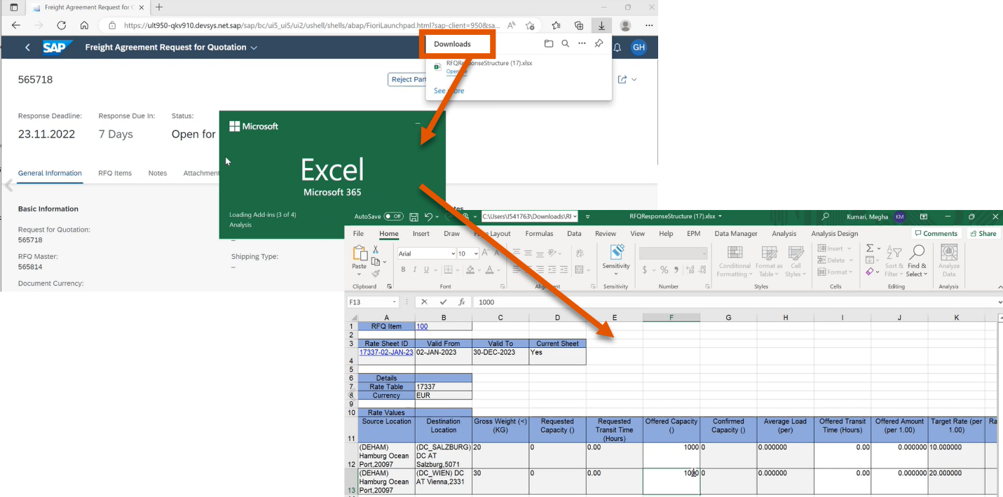Open the SAP share/export icon
Viewport: 1003px width, 497px height.
point(622,79)
